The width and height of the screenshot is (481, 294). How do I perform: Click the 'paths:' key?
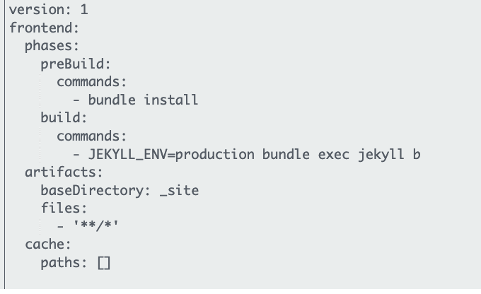[64, 263]
